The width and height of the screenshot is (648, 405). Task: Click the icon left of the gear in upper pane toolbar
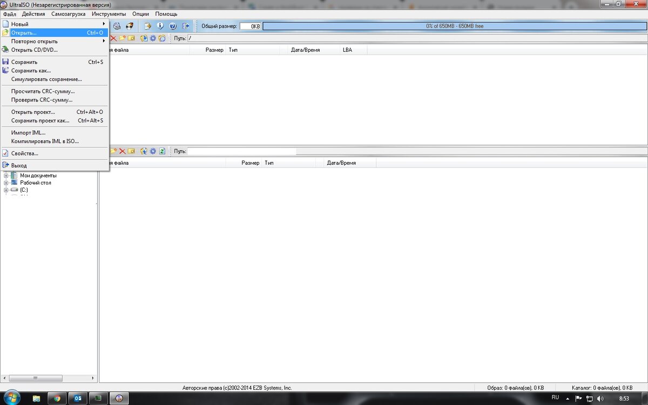pos(144,38)
